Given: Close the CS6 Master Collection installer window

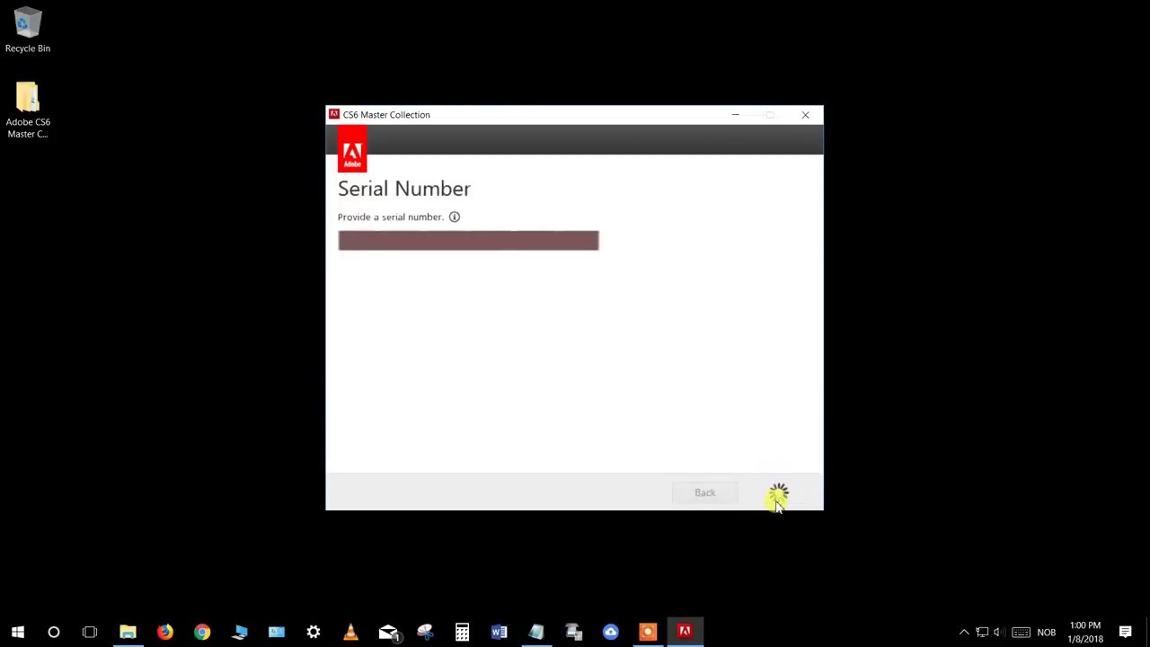Looking at the screenshot, I should 805,115.
